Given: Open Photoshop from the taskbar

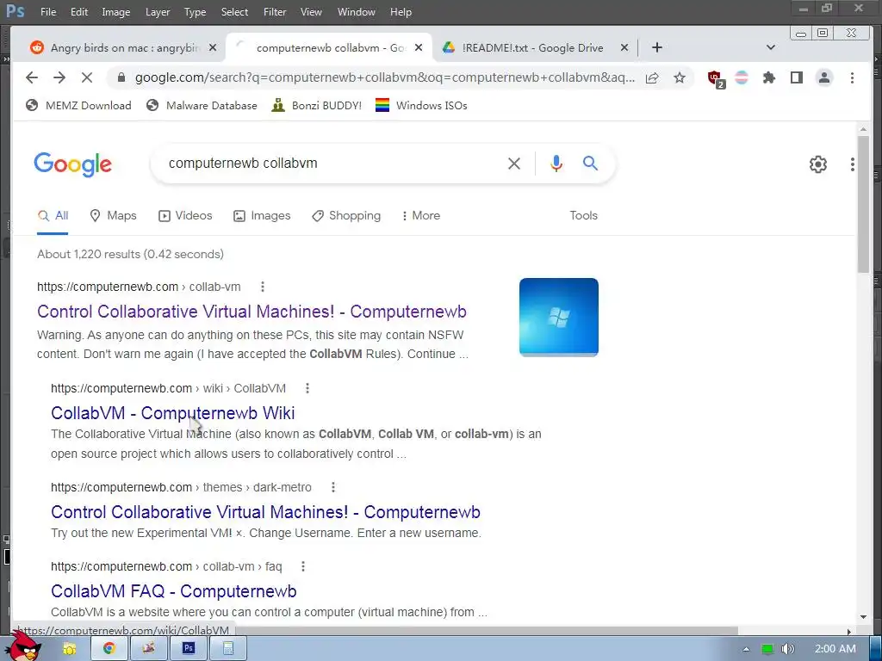Looking at the screenshot, I should 189,649.
